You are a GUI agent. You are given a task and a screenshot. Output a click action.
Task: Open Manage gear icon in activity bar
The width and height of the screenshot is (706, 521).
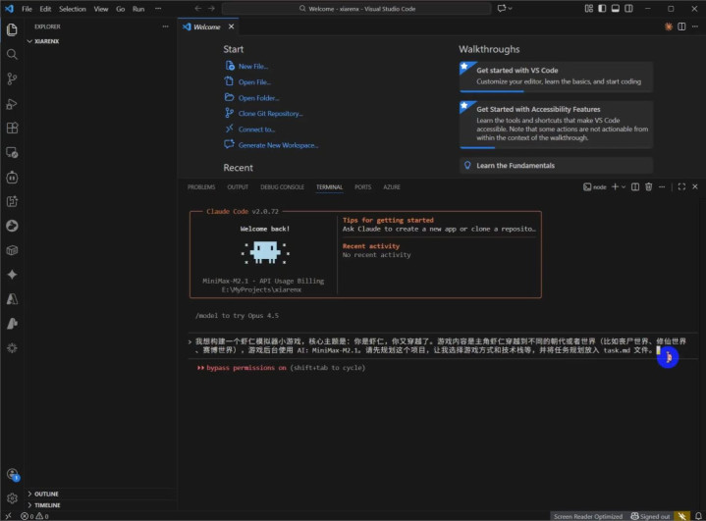tap(12, 498)
